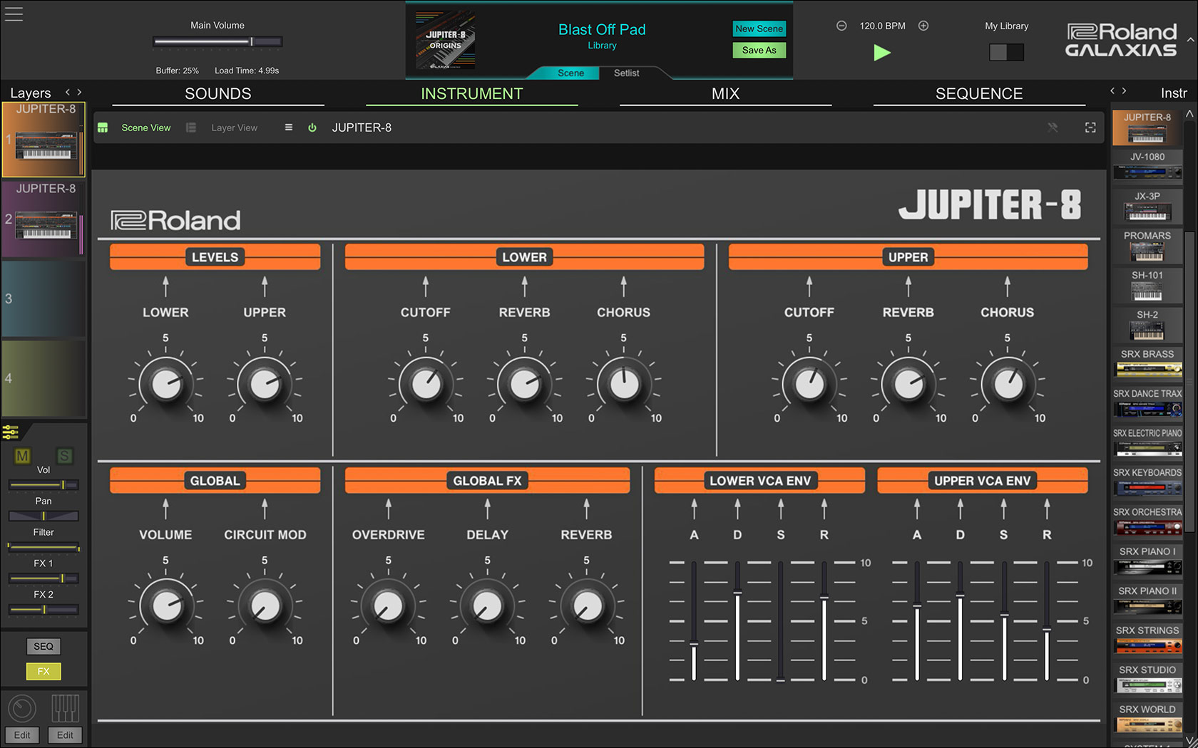The width and height of the screenshot is (1198, 748).
Task: Select SRX KEYBOARDS instrument
Action: pos(1147,482)
